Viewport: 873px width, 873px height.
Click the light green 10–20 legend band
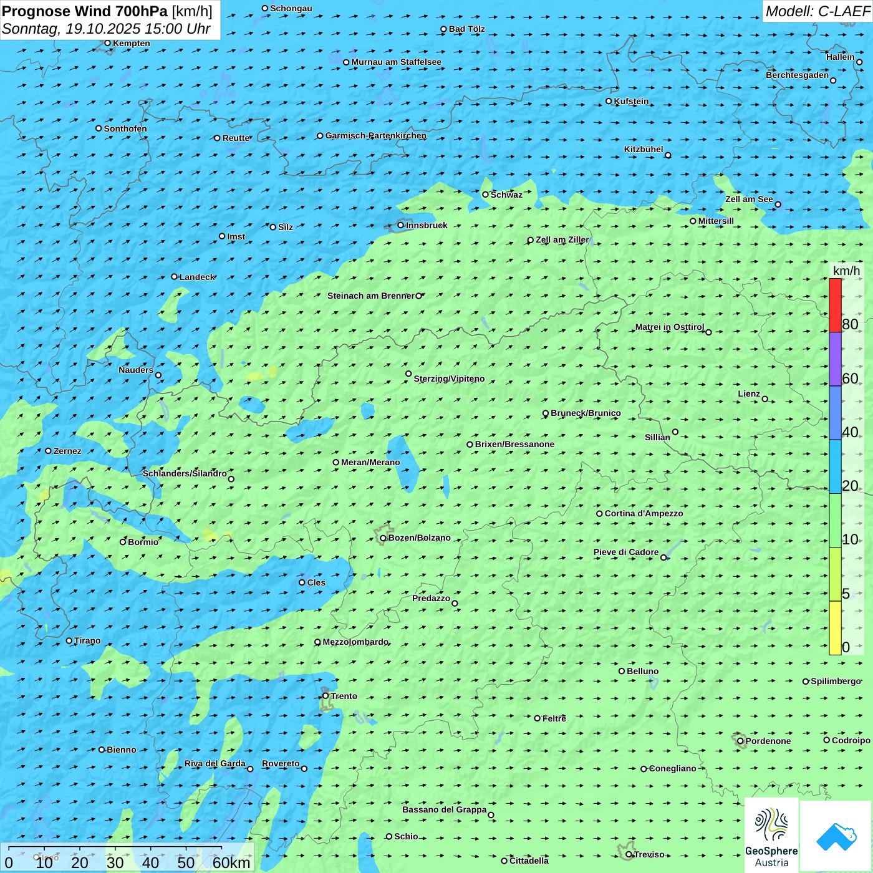(x=835, y=521)
